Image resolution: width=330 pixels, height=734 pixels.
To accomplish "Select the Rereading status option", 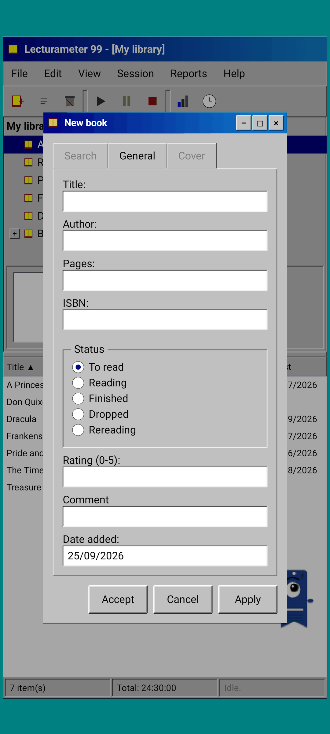I will click(x=104, y=430).
